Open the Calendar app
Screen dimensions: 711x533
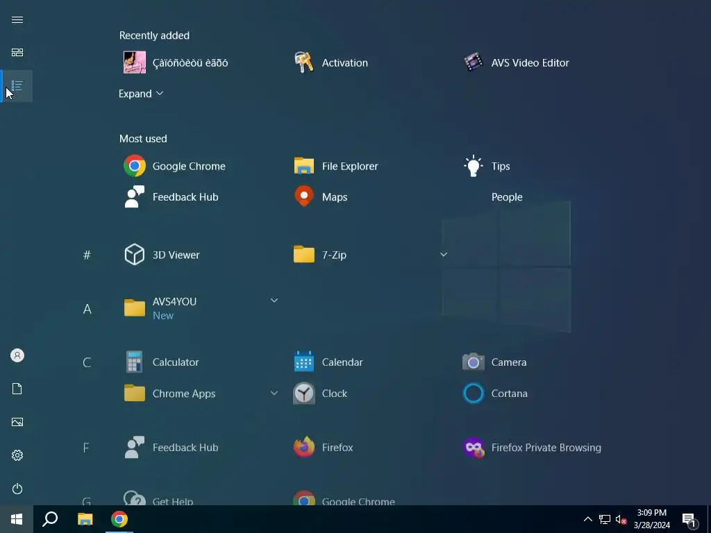pyautogui.click(x=328, y=362)
